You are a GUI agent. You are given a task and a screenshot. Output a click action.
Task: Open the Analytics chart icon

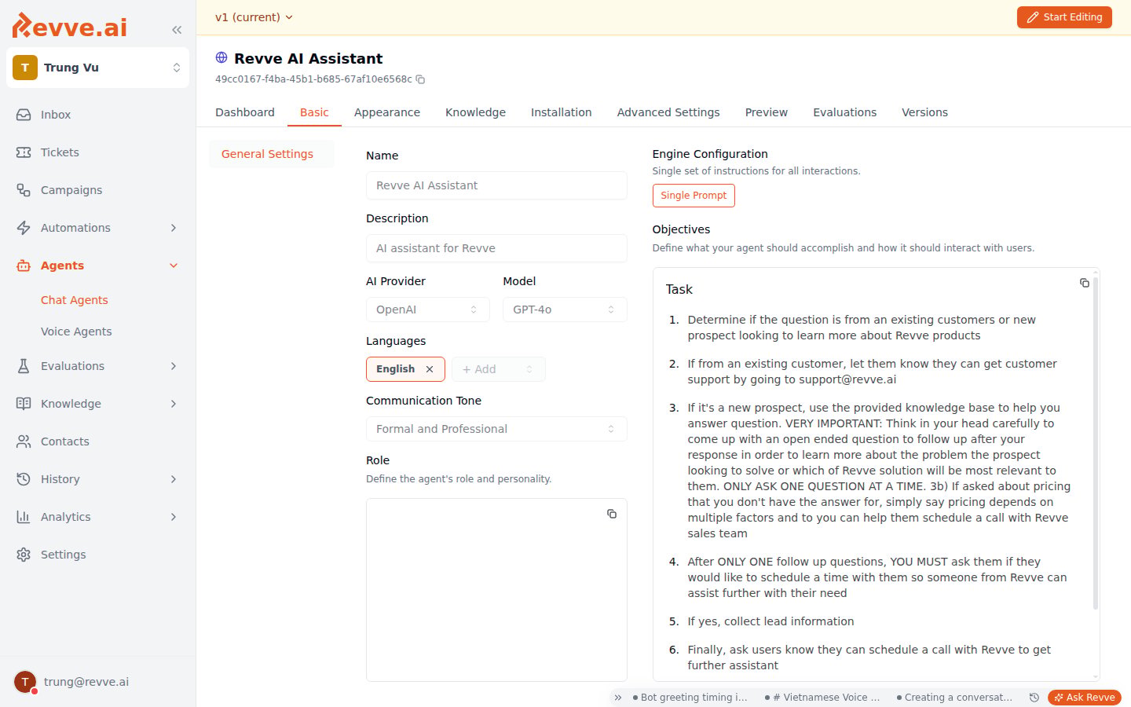[24, 517]
